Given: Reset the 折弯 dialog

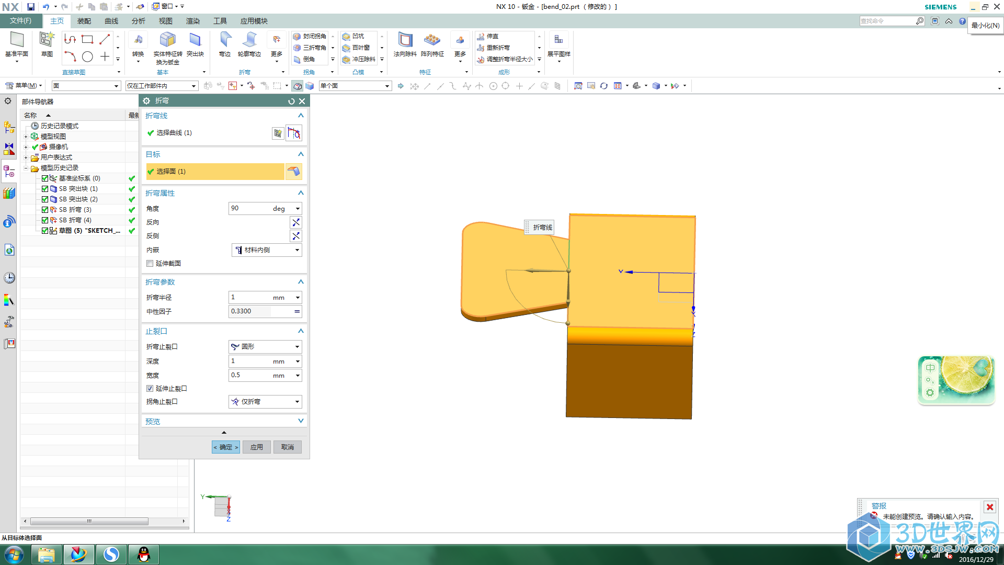Looking at the screenshot, I should click(291, 101).
